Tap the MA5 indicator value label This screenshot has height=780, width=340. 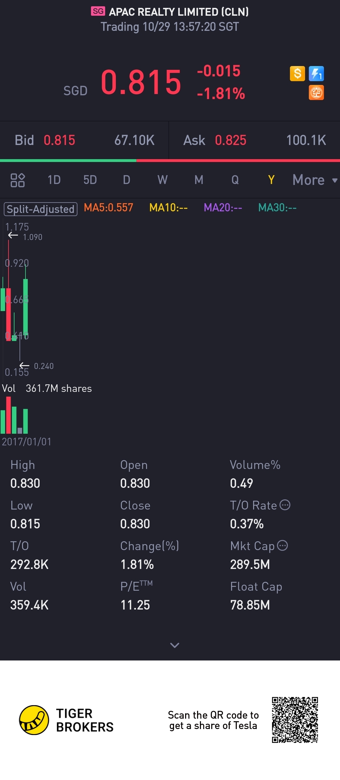point(108,208)
